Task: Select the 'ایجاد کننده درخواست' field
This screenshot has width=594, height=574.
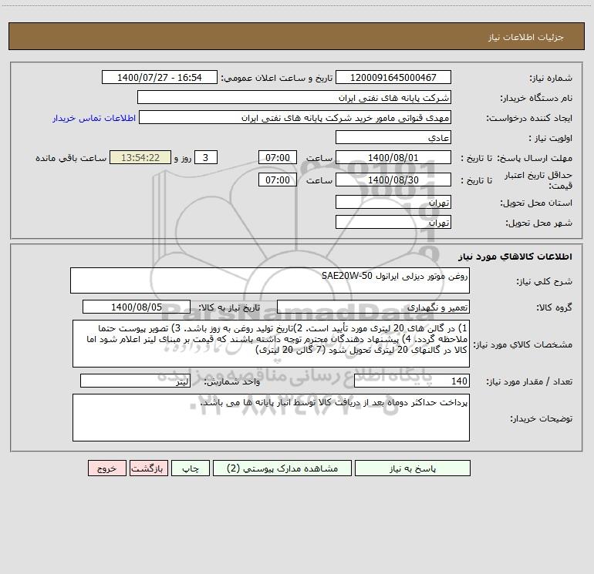Action: coord(294,118)
